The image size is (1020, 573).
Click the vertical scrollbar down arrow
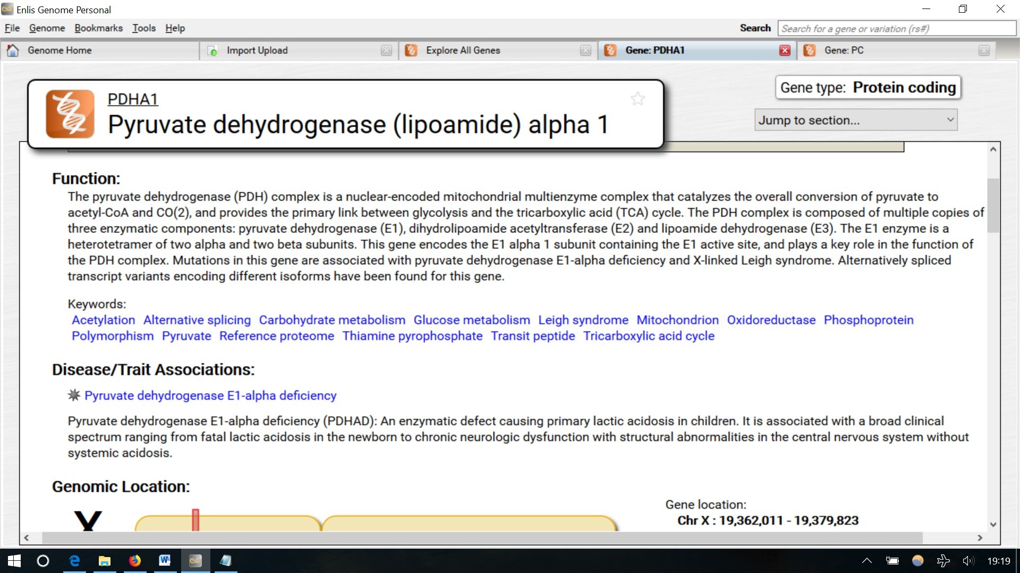pyautogui.click(x=993, y=525)
